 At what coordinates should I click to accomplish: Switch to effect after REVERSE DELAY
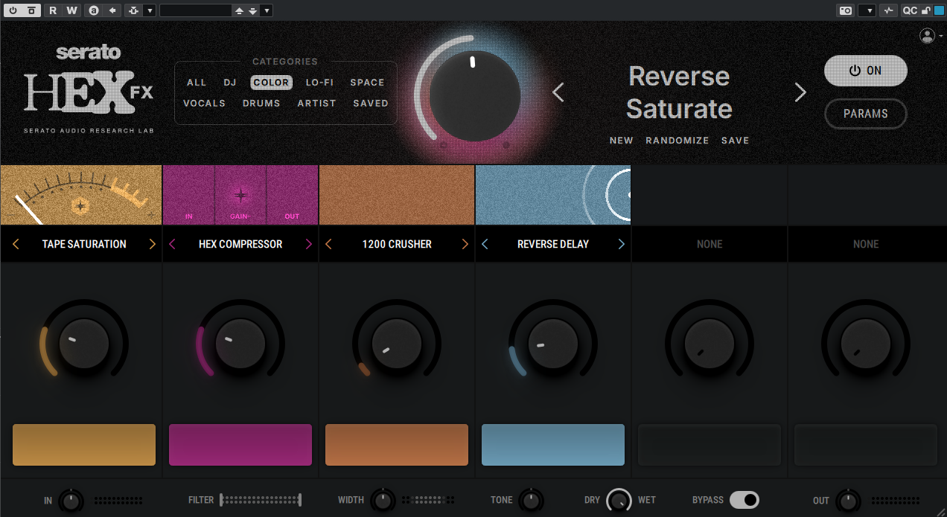(x=622, y=244)
